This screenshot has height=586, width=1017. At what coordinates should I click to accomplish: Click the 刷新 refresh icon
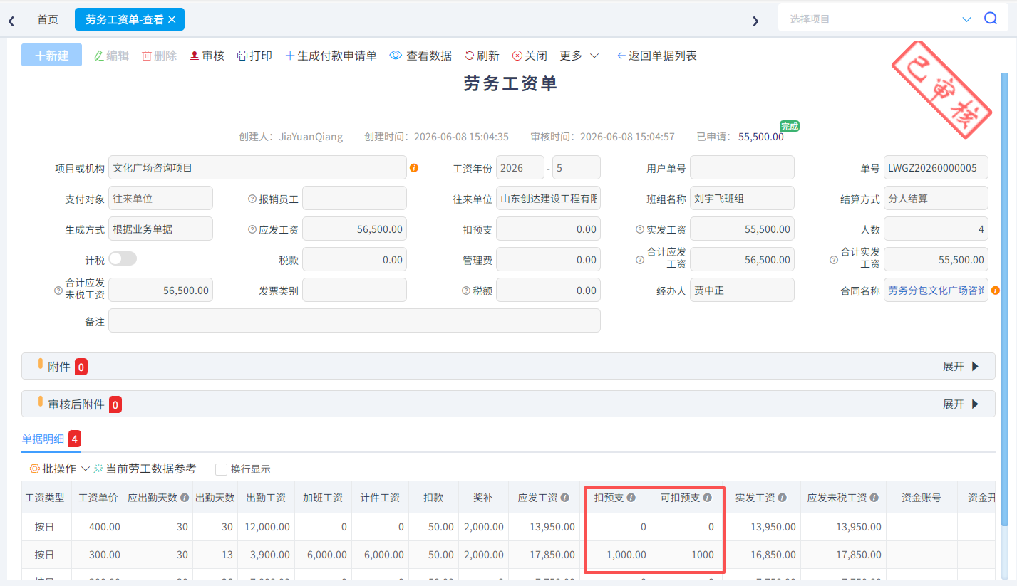tap(470, 56)
